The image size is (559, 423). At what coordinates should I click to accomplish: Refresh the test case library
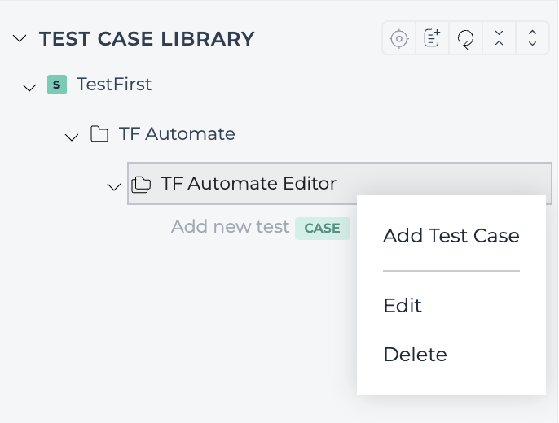pos(465,38)
